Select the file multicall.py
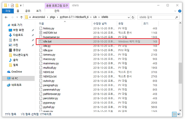The height and width of the screenshot is (119, 185). point(50,68)
